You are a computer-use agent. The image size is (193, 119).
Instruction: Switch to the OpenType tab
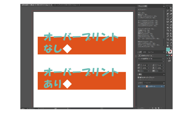click(151, 52)
